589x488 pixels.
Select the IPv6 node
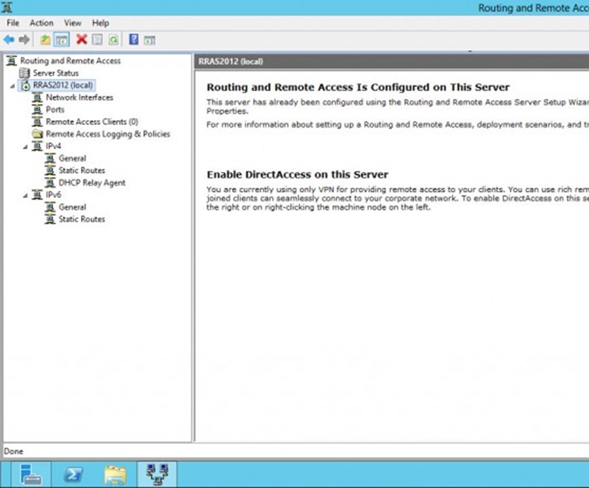coord(53,195)
